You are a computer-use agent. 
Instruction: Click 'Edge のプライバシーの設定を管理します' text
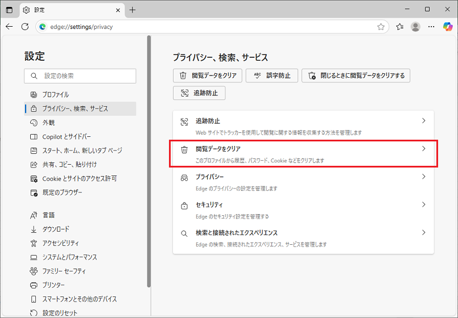237,189
